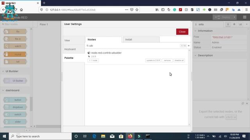Click 'remove' for node-red-contrib-uibuilder
Viewport: 250px width, 140px height.
click(167, 61)
